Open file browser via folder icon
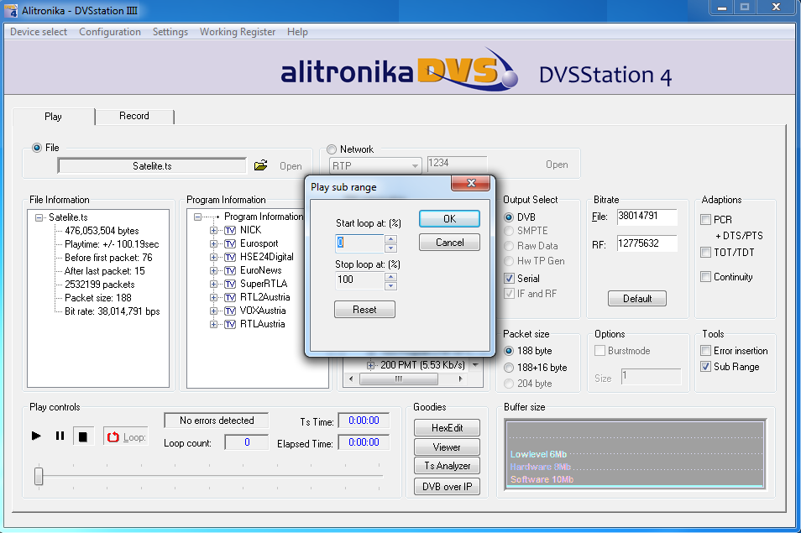 click(261, 165)
